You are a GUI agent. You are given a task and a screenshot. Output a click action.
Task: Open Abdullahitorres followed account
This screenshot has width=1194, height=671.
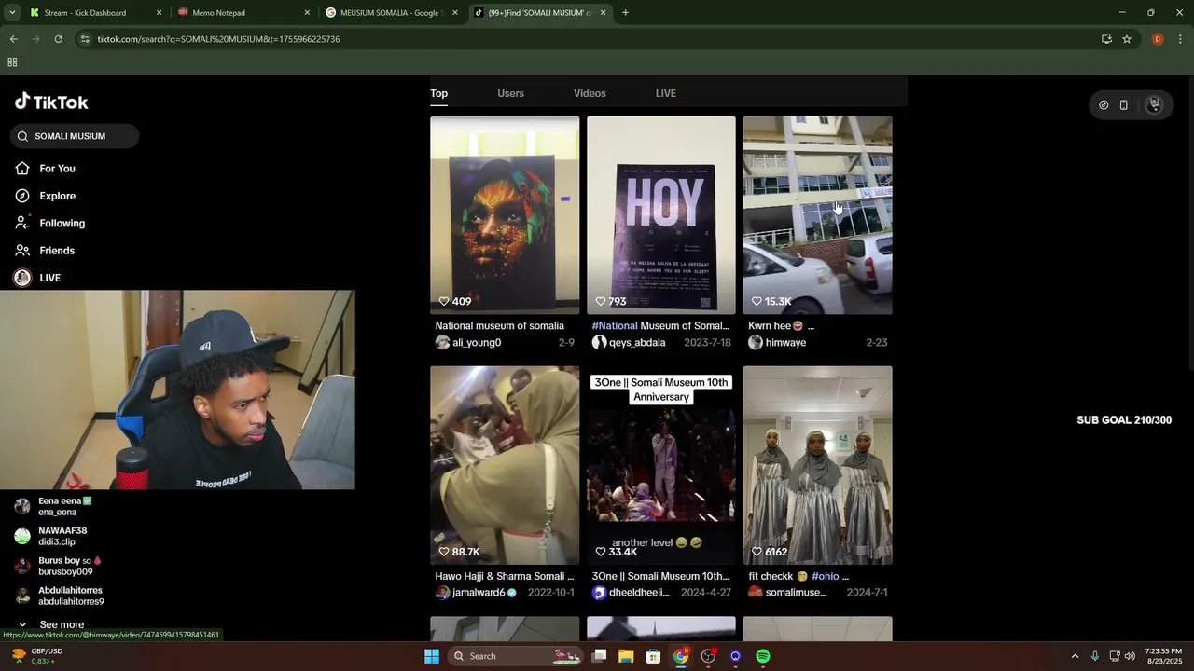[63, 596]
